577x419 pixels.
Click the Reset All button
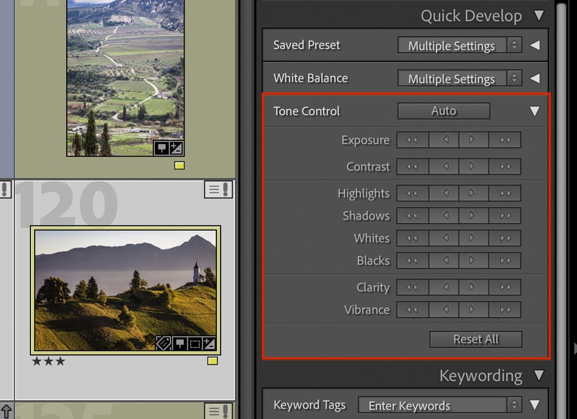475,339
